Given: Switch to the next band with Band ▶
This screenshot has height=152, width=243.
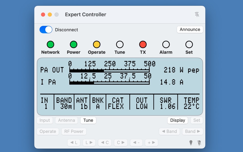Looking at the screenshot, I should tap(193, 131).
